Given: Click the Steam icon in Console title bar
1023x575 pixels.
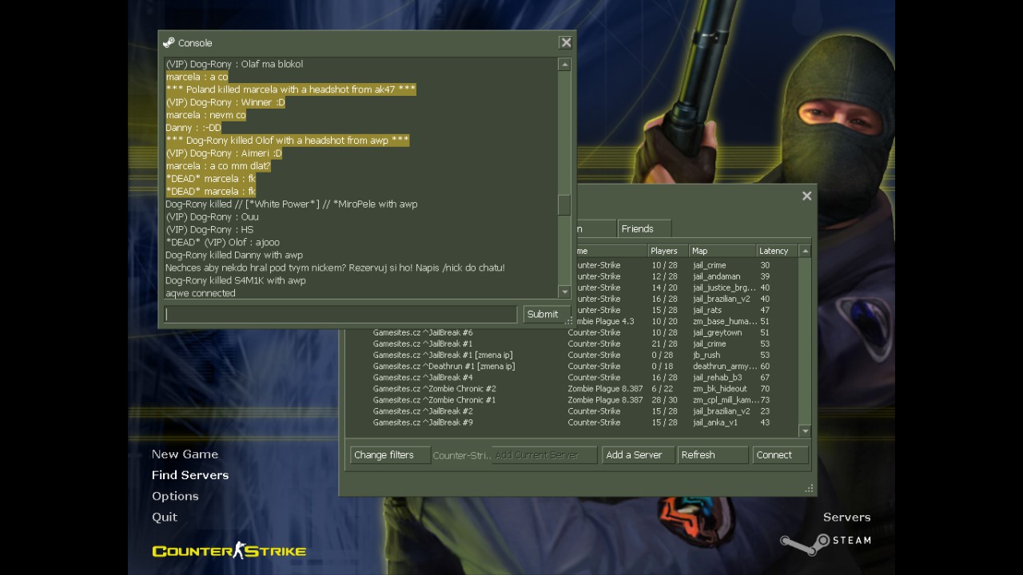Looking at the screenshot, I should coord(169,43).
